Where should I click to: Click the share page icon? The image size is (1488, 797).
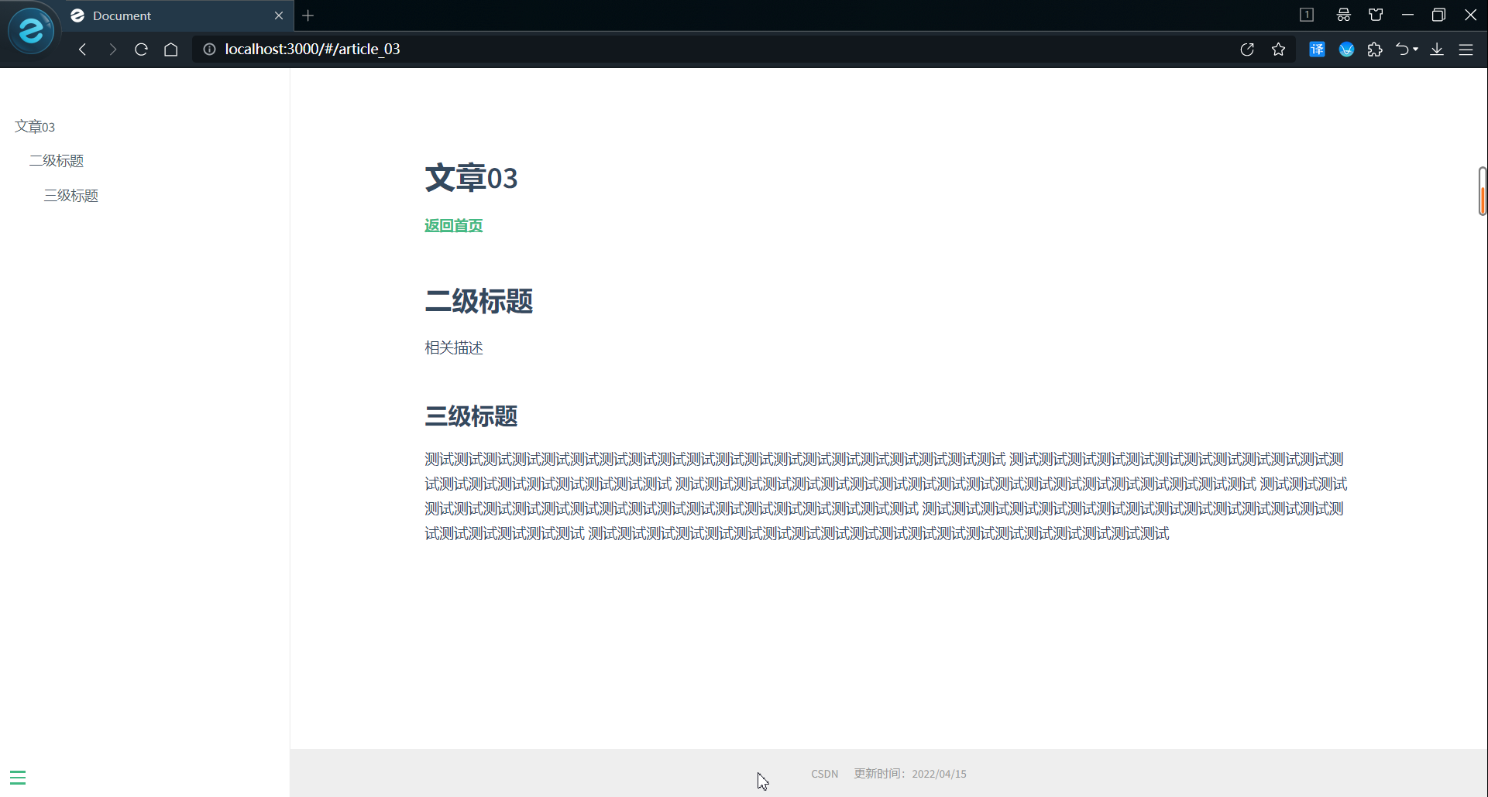(x=1247, y=50)
